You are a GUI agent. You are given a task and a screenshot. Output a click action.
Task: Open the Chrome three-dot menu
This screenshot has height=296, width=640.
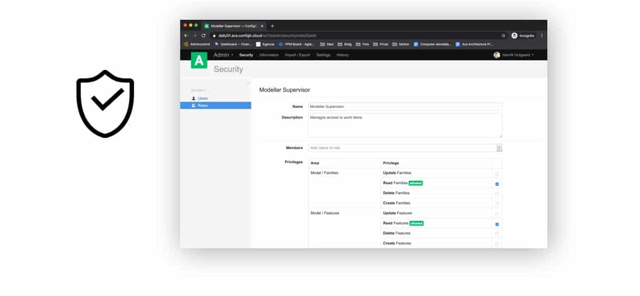541,36
